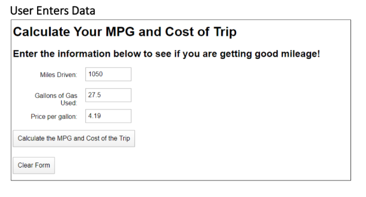
Task: Click the "Price per gallon:" label
Action: 54,116
